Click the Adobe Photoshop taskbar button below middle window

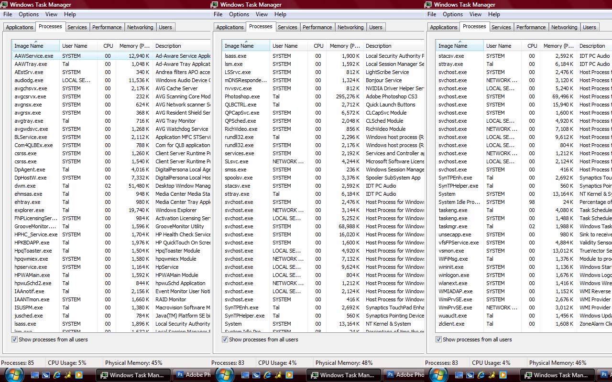click(x=404, y=375)
